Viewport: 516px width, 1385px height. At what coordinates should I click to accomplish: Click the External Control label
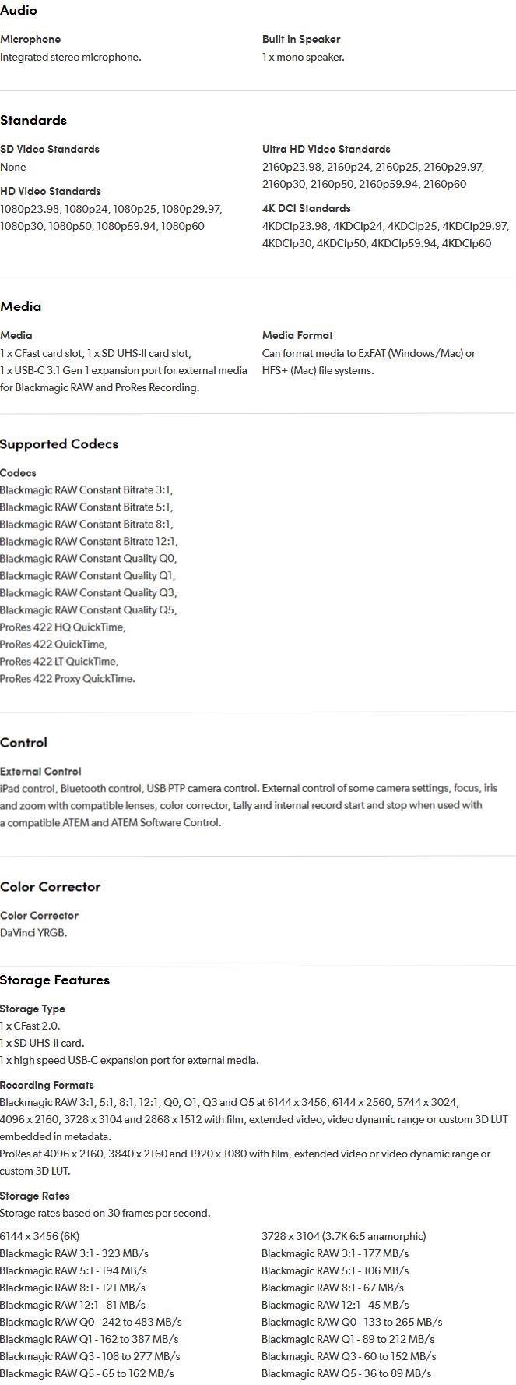pos(40,772)
